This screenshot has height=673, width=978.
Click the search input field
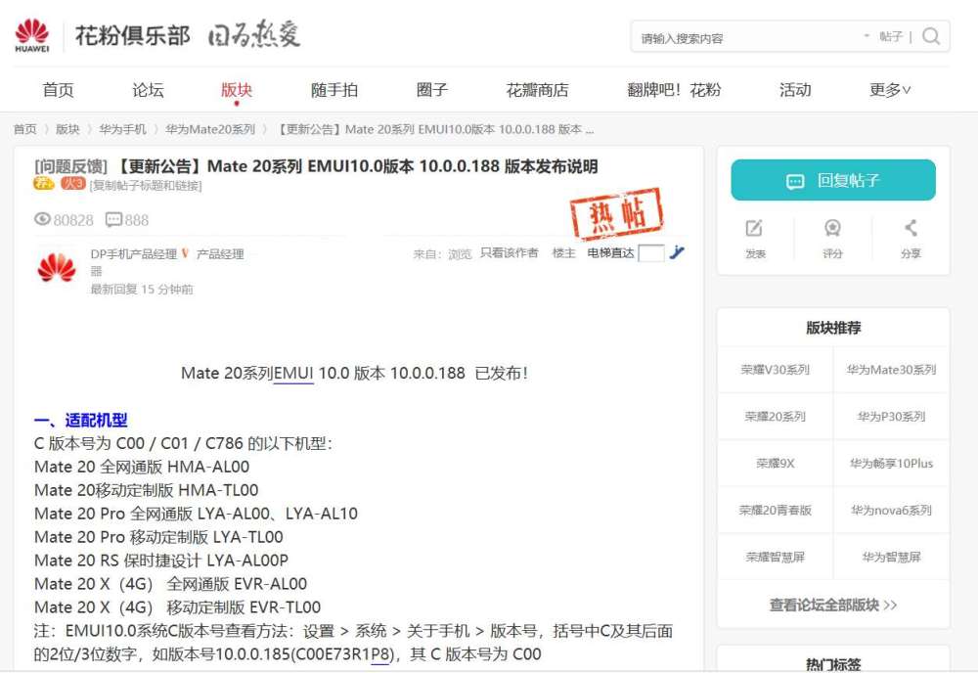(748, 37)
